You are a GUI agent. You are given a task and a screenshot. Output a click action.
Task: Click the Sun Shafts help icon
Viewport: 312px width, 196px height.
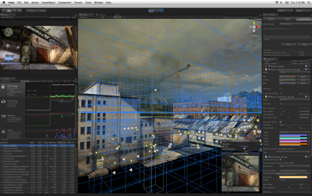click(306, 157)
